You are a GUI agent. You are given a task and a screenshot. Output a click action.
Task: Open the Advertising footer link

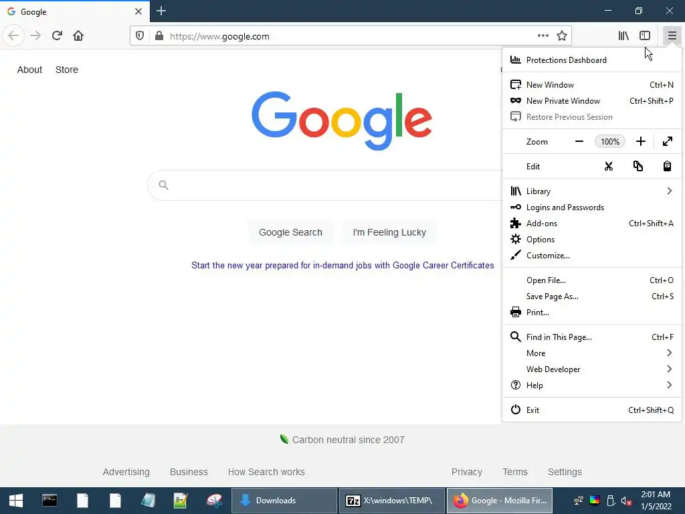126,473
